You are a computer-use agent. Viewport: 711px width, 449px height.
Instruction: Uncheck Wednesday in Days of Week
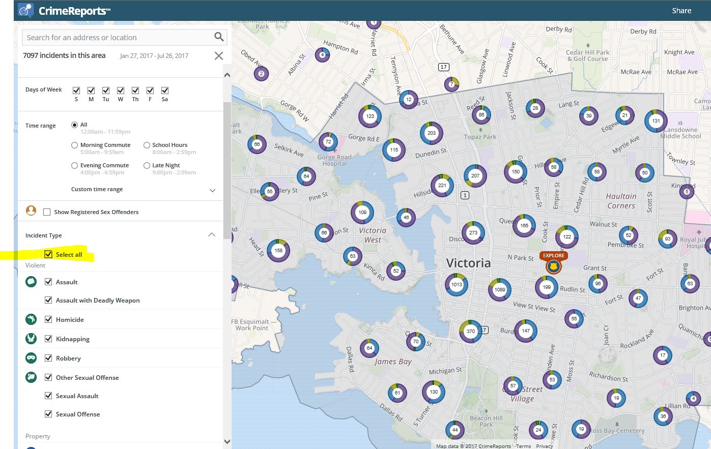click(x=121, y=91)
